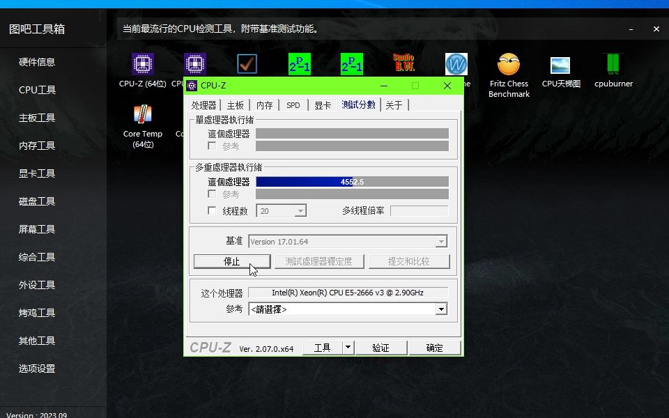The width and height of the screenshot is (669, 418).
Task: Switch to the 内存 tab in CPU-Z
Action: coord(265,105)
